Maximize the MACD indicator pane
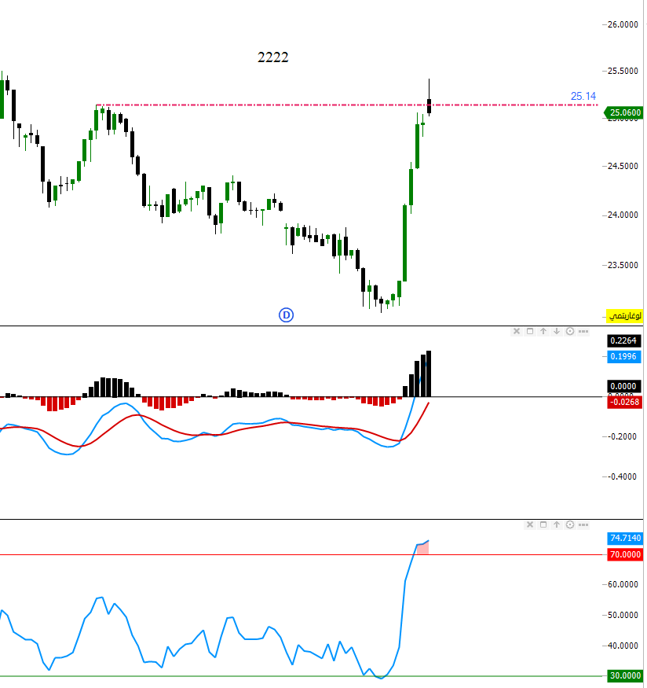The width and height of the screenshot is (647, 688). click(530, 332)
